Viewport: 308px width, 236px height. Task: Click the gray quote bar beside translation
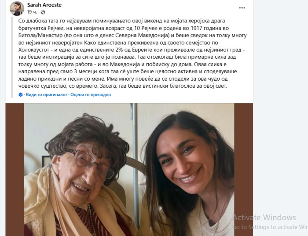point(12,57)
